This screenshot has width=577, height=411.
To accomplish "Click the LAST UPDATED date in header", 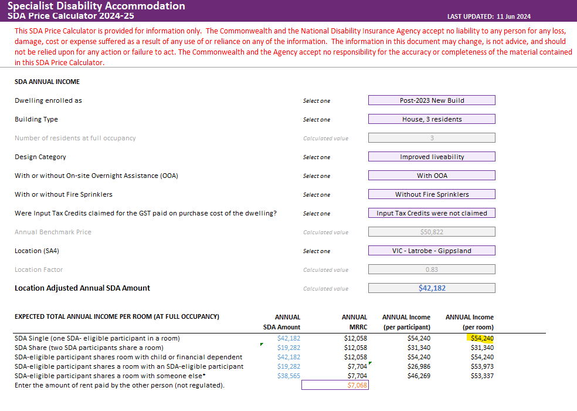I will [513, 16].
